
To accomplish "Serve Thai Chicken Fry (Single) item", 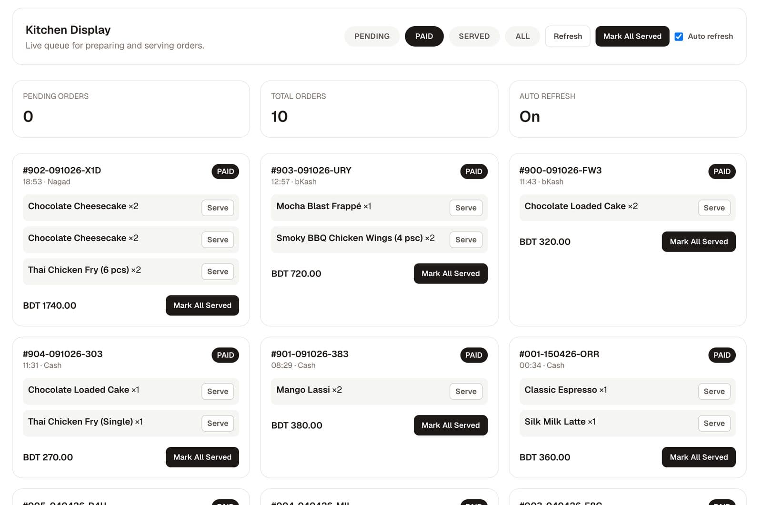I will point(218,424).
